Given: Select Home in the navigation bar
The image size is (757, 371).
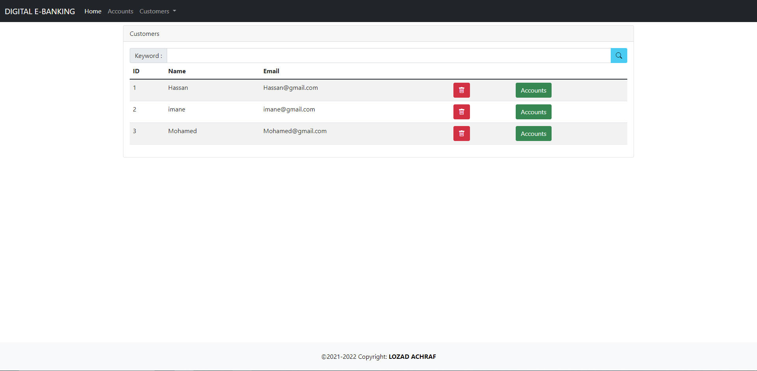Looking at the screenshot, I should (92, 11).
